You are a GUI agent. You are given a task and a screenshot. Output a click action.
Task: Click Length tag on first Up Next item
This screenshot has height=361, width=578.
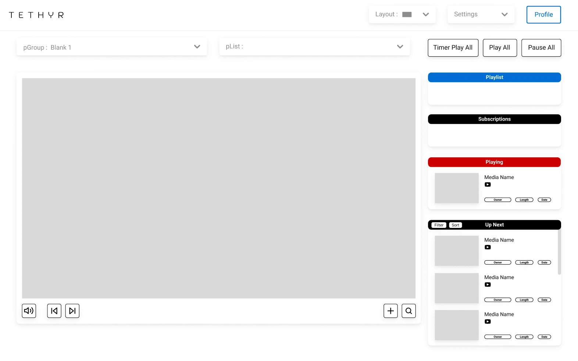pos(524,263)
